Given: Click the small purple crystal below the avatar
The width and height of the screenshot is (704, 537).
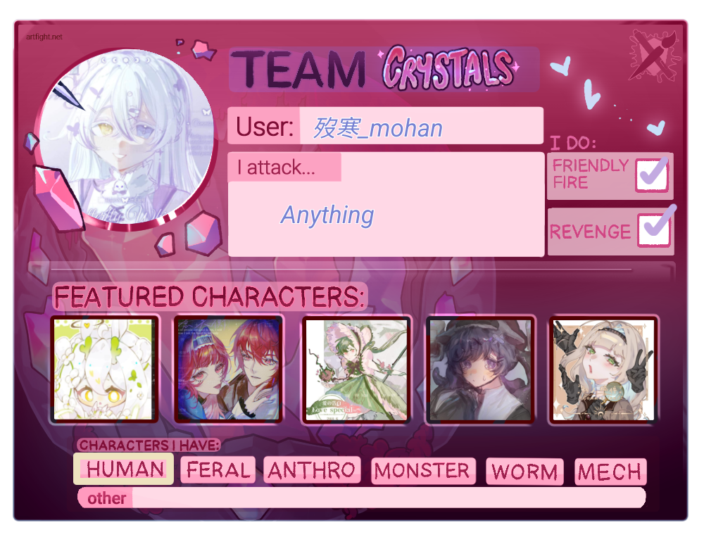Looking at the screenshot, I should click(x=165, y=245).
